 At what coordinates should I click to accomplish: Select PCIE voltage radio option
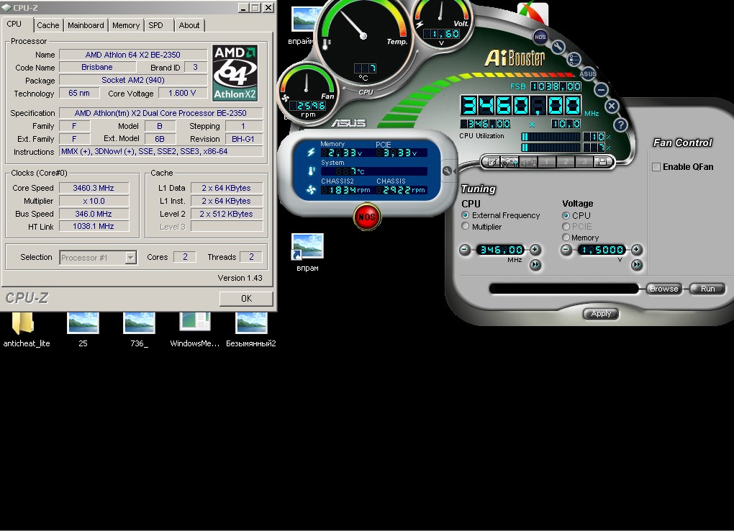coord(566,226)
